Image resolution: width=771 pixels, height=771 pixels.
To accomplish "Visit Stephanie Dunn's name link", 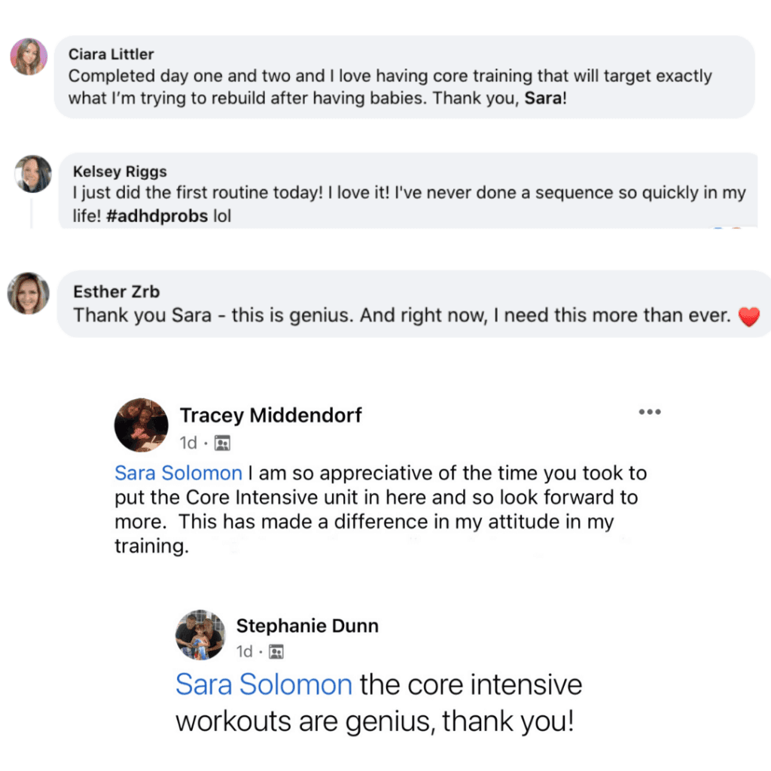I will [x=307, y=626].
